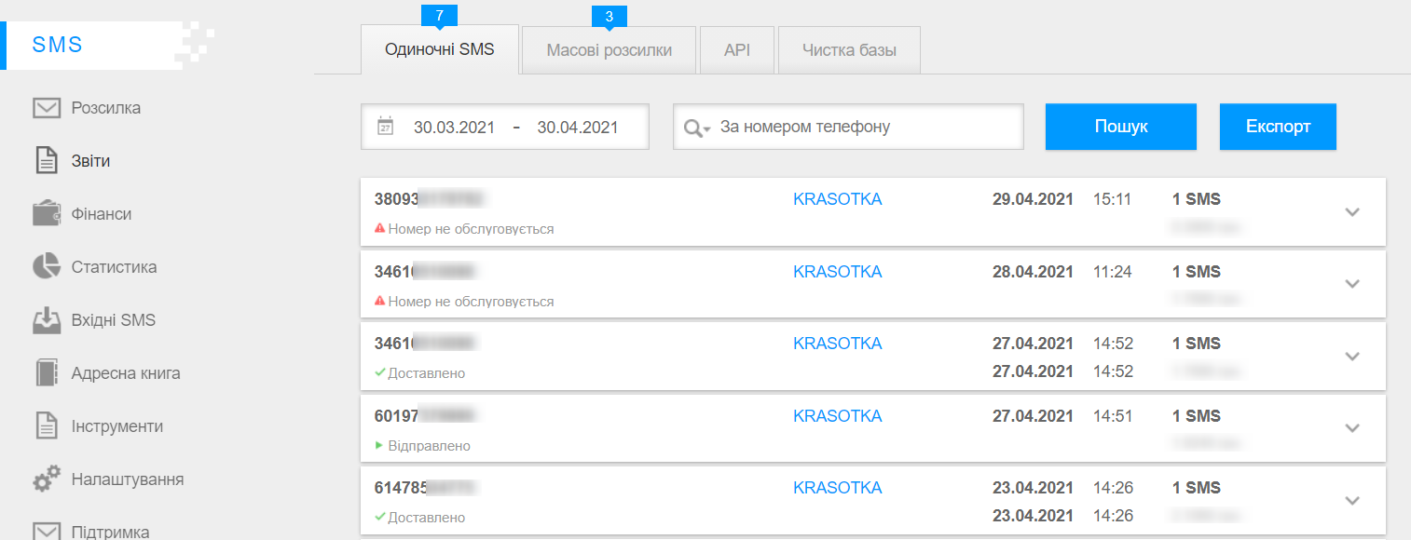Click time 14:51 on Відправлено row
Image resolution: width=1411 pixels, height=540 pixels.
click(1113, 416)
